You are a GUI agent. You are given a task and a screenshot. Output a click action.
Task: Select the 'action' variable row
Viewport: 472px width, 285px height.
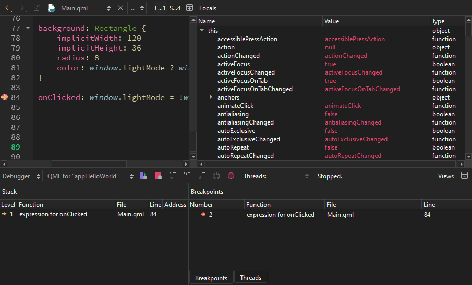point(331,47)
